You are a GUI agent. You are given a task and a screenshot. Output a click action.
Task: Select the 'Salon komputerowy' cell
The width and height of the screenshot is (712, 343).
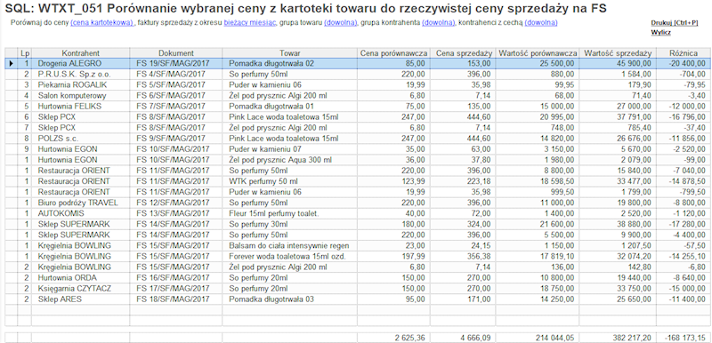[81, 96]
